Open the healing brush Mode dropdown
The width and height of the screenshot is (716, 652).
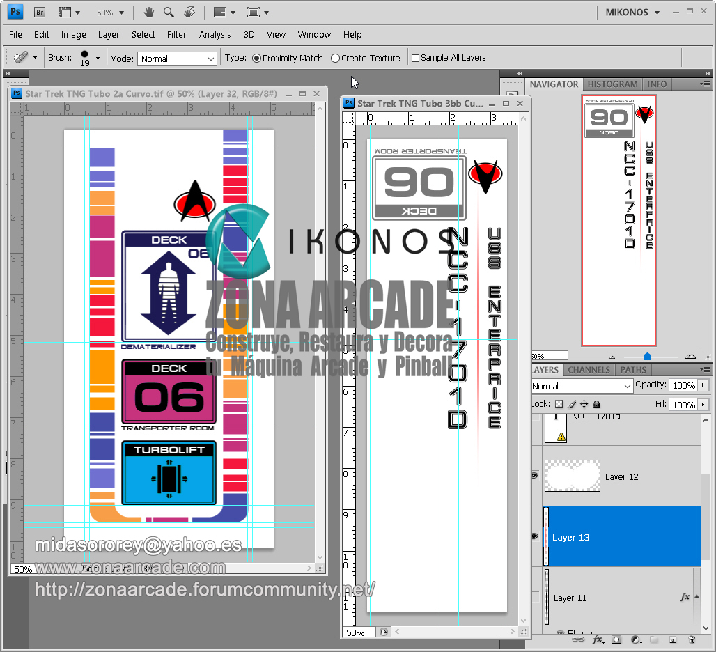coord(177,59)
